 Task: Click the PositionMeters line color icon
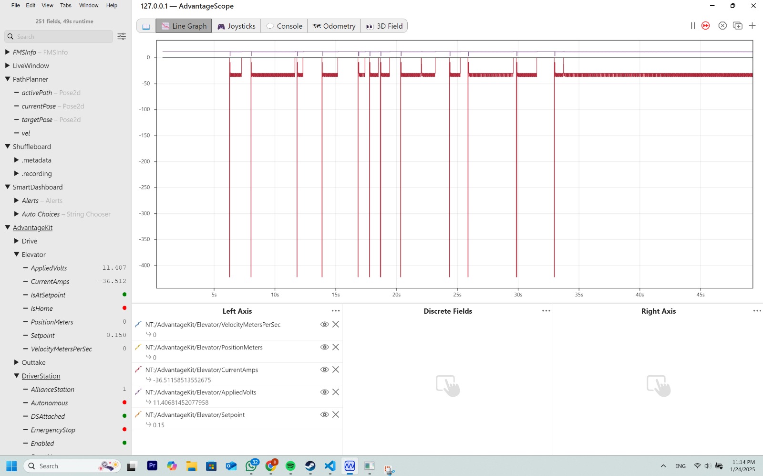(138, 347)
